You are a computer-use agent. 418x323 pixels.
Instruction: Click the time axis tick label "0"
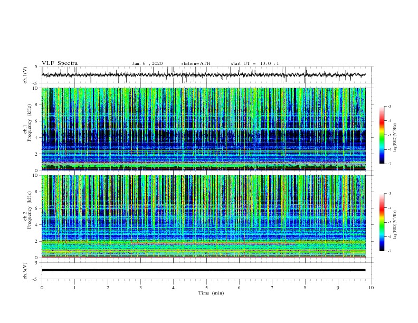click(x=42, y=288)
